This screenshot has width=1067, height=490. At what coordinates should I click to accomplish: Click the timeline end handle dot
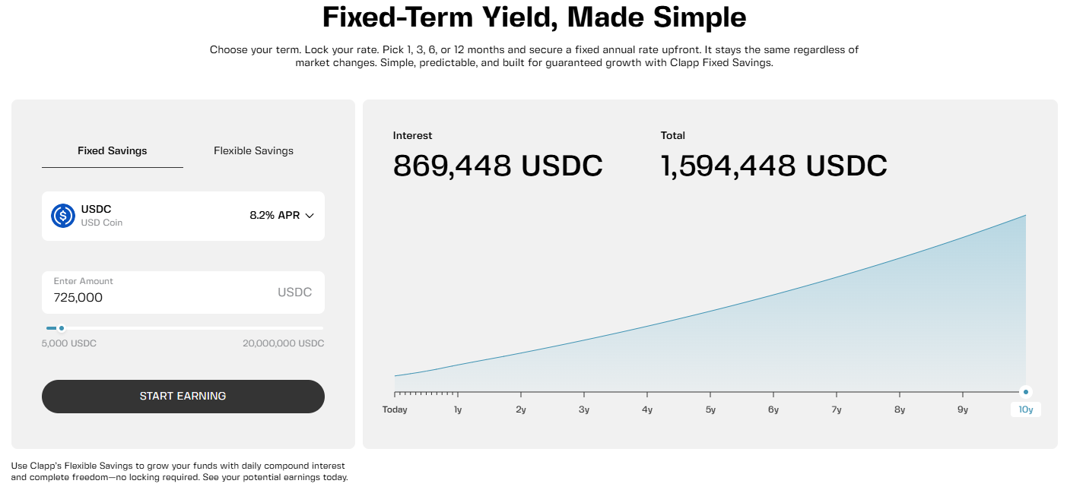(1026, 392)
